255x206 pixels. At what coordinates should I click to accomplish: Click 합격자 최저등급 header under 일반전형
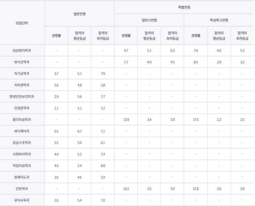point(103,36)
